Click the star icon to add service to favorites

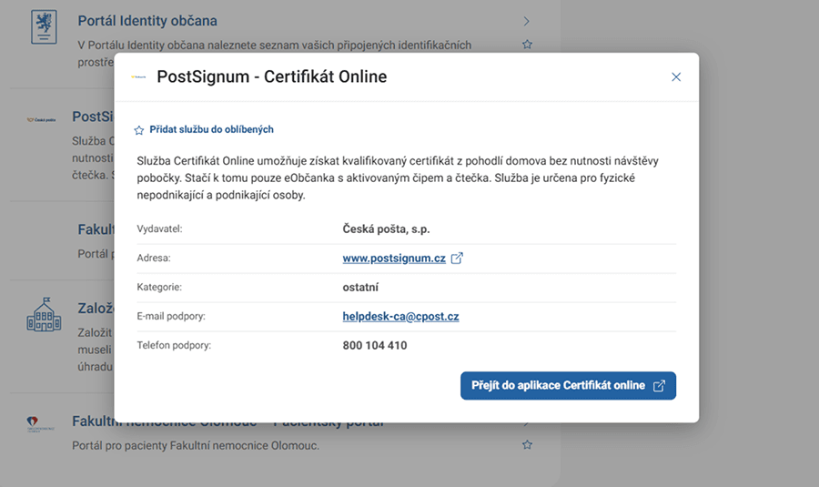[x=139, y=130]
